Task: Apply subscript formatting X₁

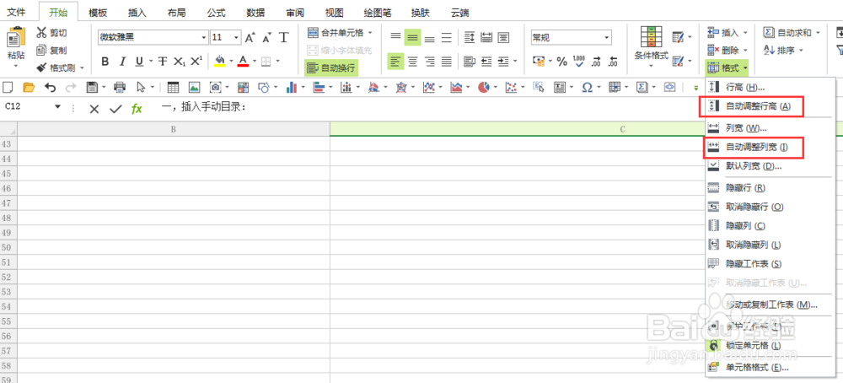Action: (x=180, y=62)
